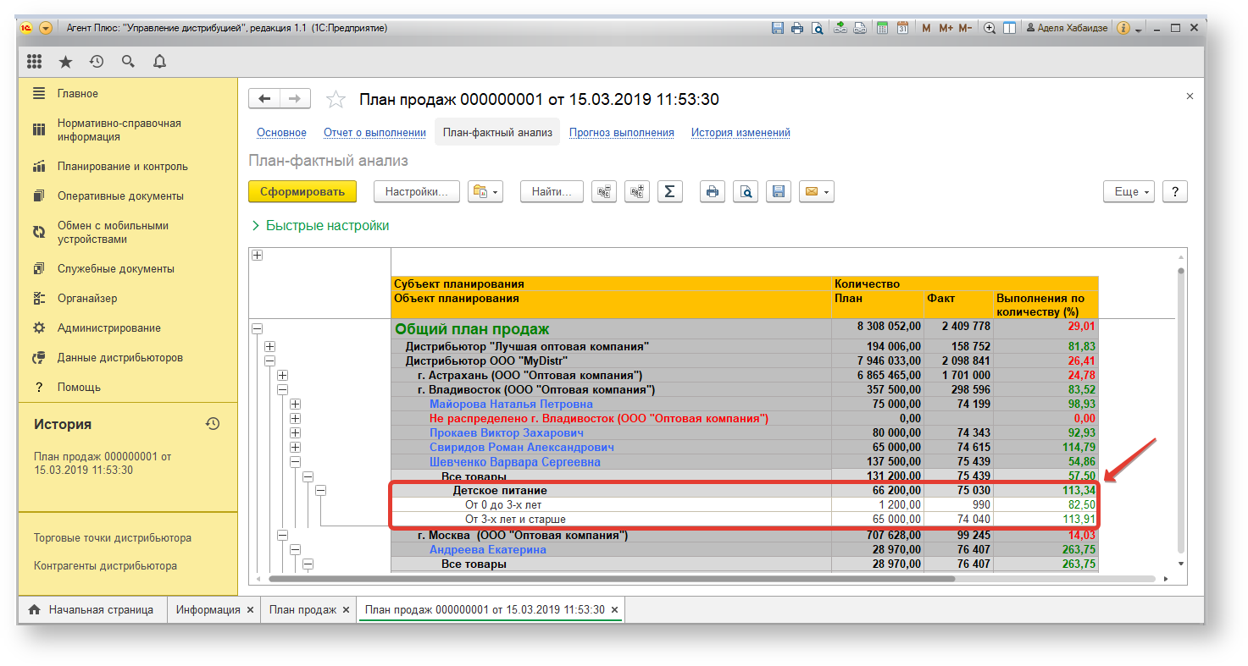Switch to the Отчет о выполнении tab

(x=374, y=133)
